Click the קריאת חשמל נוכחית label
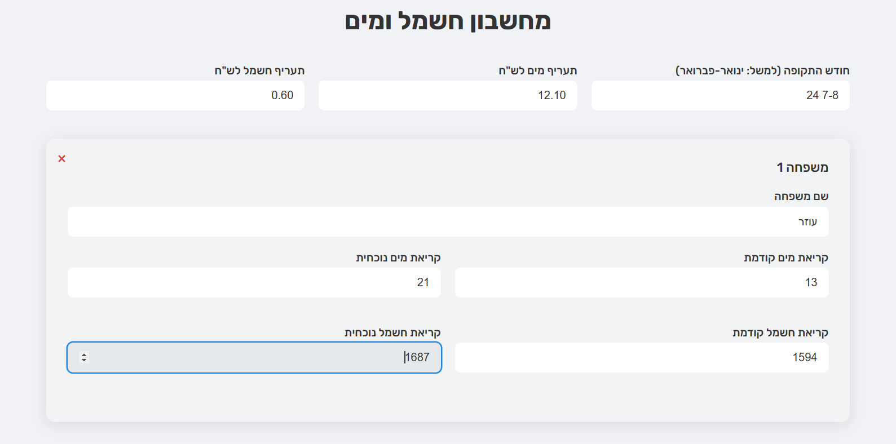896x444 pixels. click(x=392, y=332)
